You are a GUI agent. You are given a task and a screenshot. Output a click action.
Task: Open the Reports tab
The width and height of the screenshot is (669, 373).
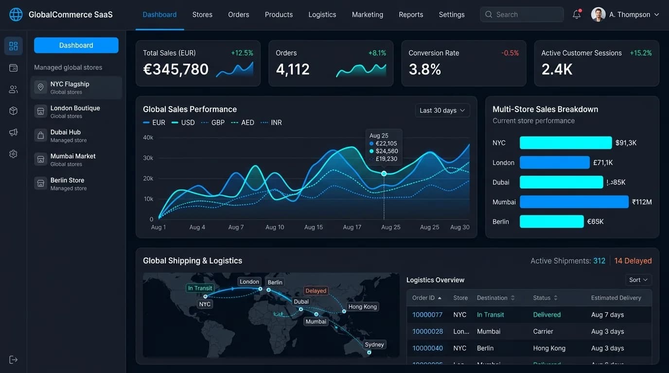coord(411,15)
